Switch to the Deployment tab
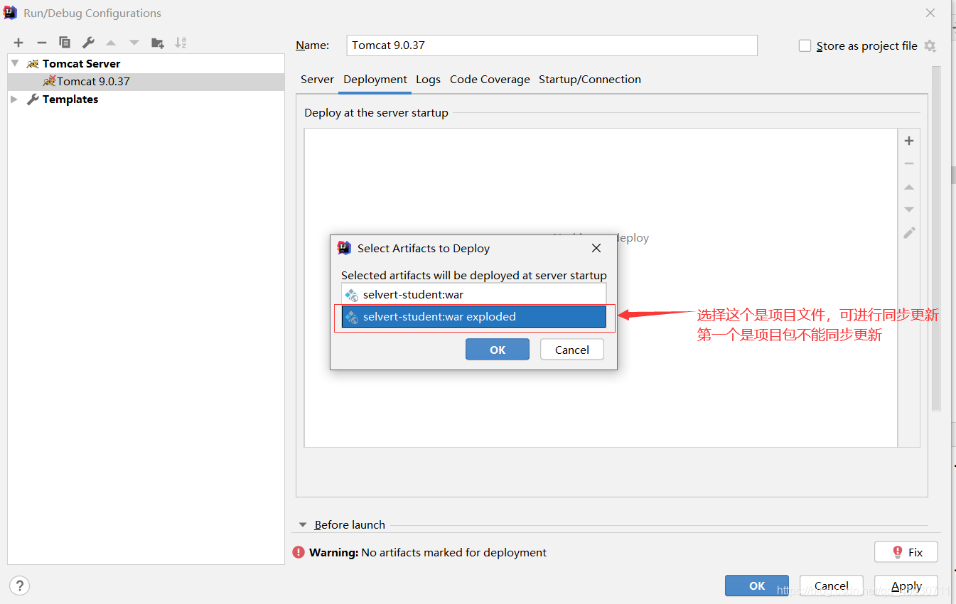This screenshot has height=604, width=956. coord(375,80)
